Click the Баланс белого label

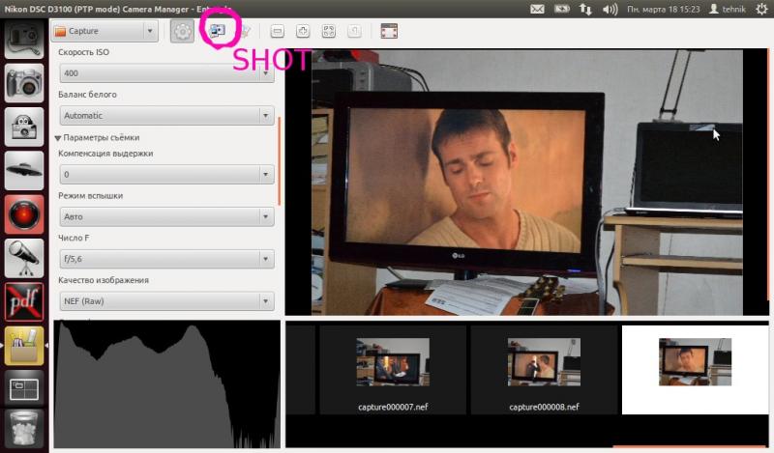(87, 94)
